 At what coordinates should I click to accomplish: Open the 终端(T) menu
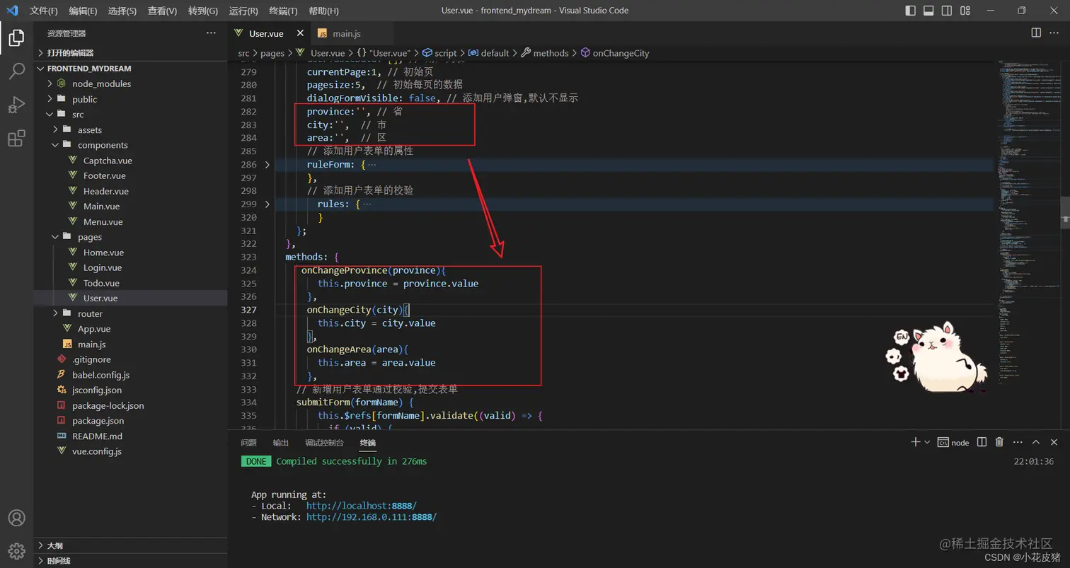click(283, 11)
